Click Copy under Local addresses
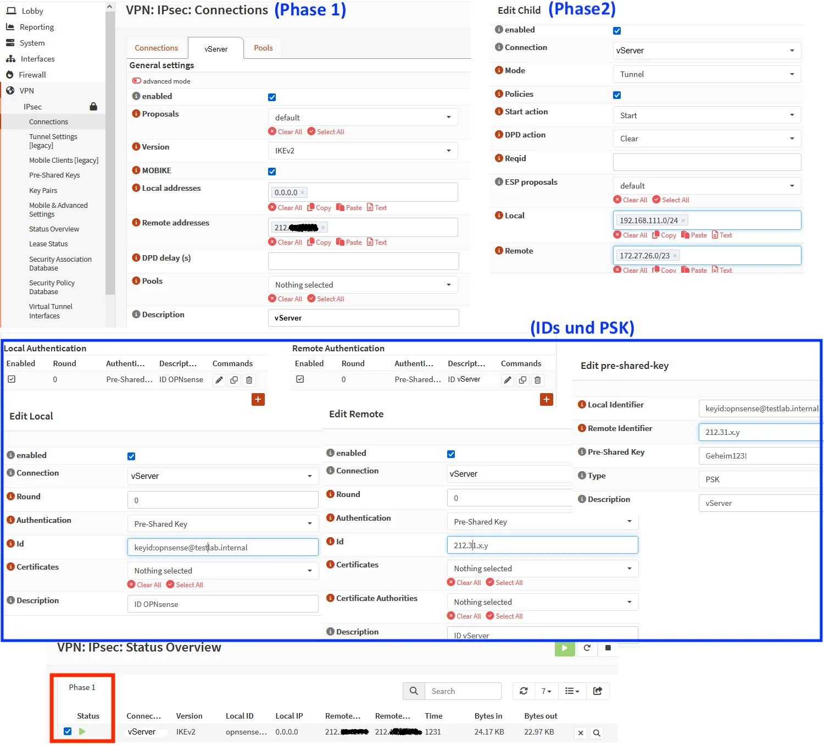Screen dimensions: 824x745 319,208
